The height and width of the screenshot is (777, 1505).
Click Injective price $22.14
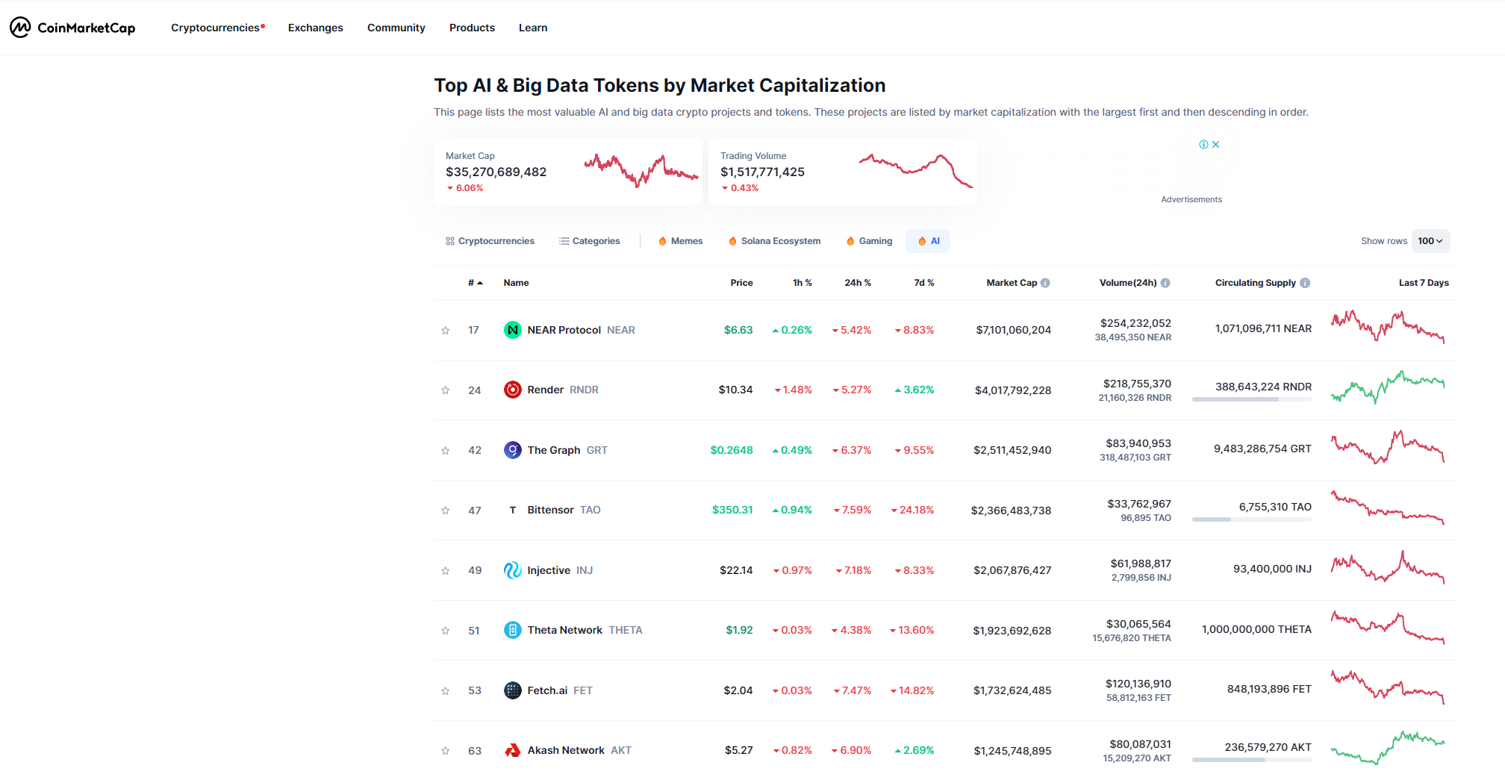pyautogui.click(x=736, y=570)
